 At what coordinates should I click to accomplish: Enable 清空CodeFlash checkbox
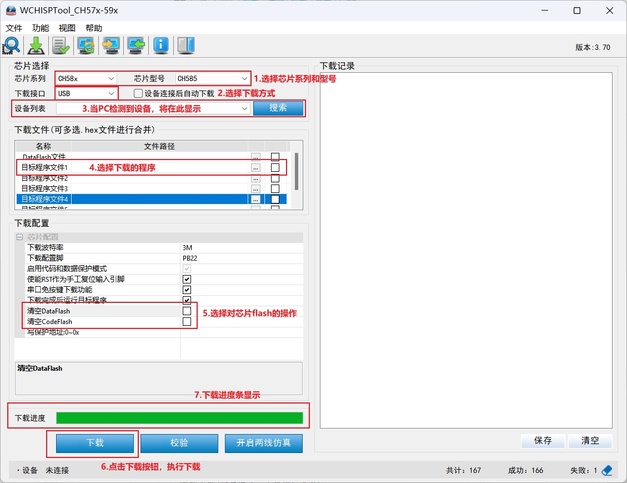coord(187,321)
